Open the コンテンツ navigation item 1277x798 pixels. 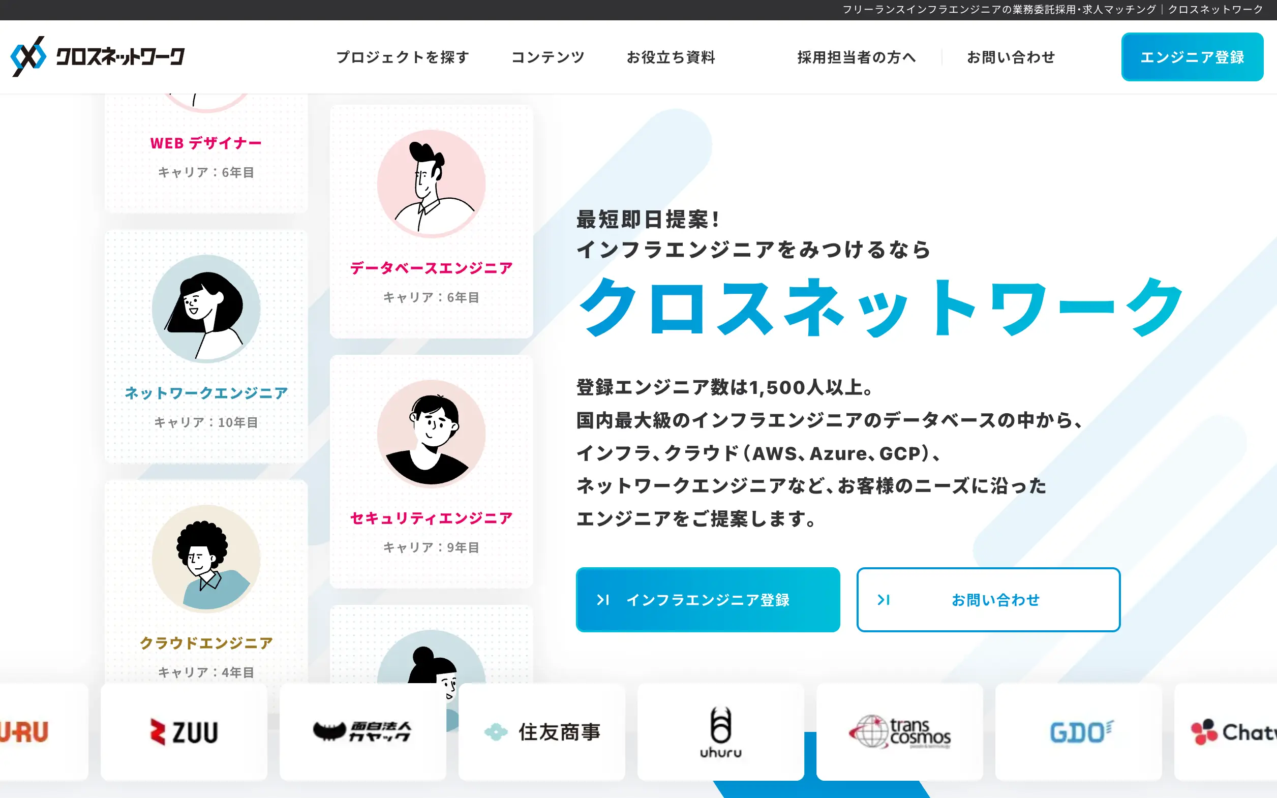pyautogui.click(x=548, y=57)
